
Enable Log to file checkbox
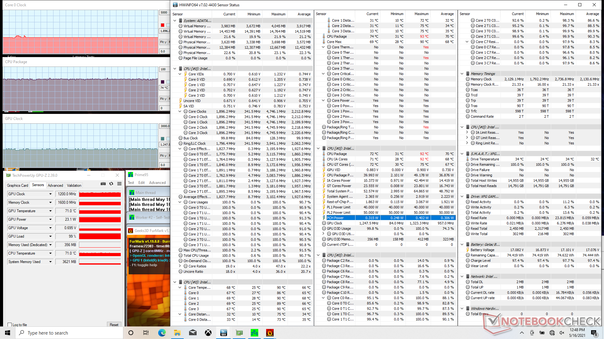[10, 325]
